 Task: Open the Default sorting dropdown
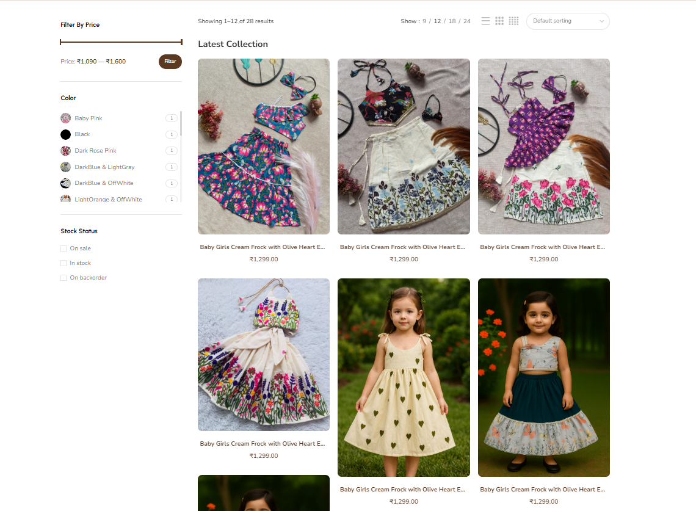(567, 21)
